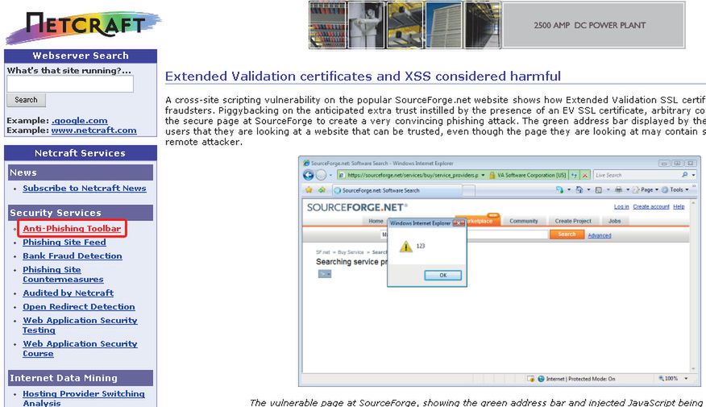Viewport: 706px width, 407px height.
Task: Open the .google.com example link
Action: [x=79, y=120]
